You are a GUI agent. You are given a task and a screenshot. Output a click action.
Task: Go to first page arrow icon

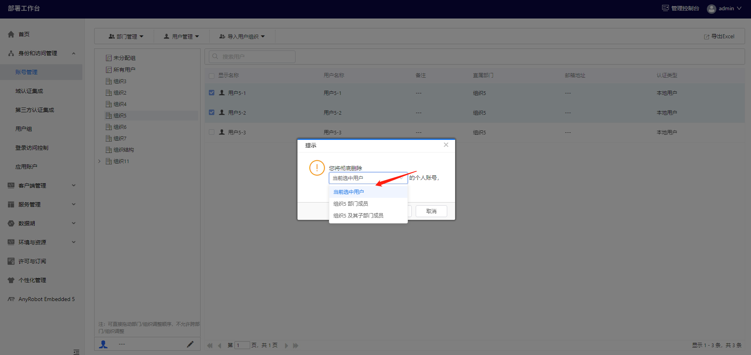(x=210, y=346)
